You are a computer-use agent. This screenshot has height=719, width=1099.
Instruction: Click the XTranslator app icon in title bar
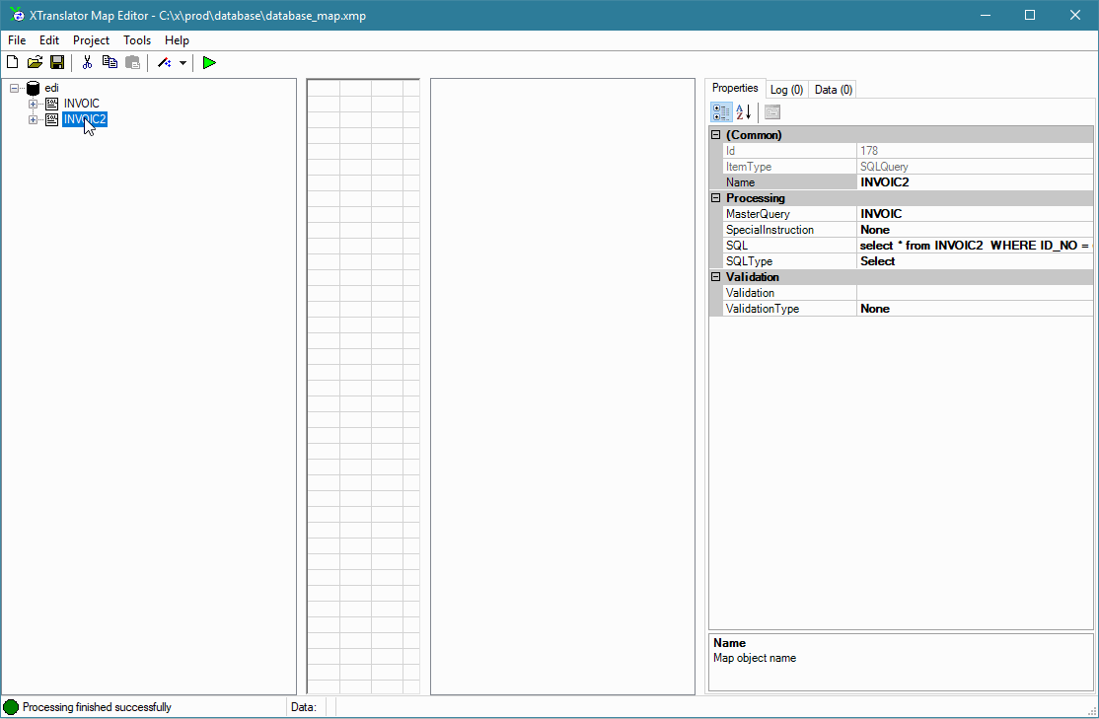[17, 15]
